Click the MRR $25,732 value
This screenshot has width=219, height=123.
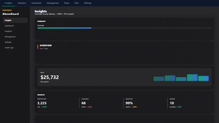tap(50, 77)
